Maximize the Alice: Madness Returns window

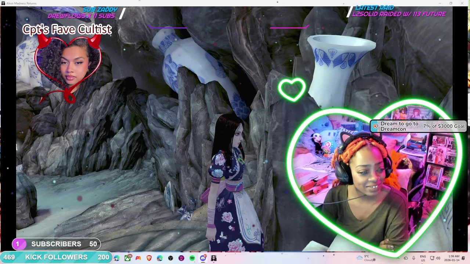click(451, 3)
